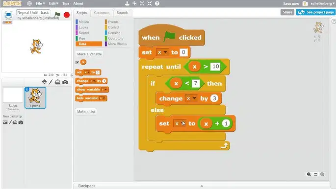Open variable dropdown in change x by 3 block
Viewport: 336px width, 189px height.
point(191,98)
